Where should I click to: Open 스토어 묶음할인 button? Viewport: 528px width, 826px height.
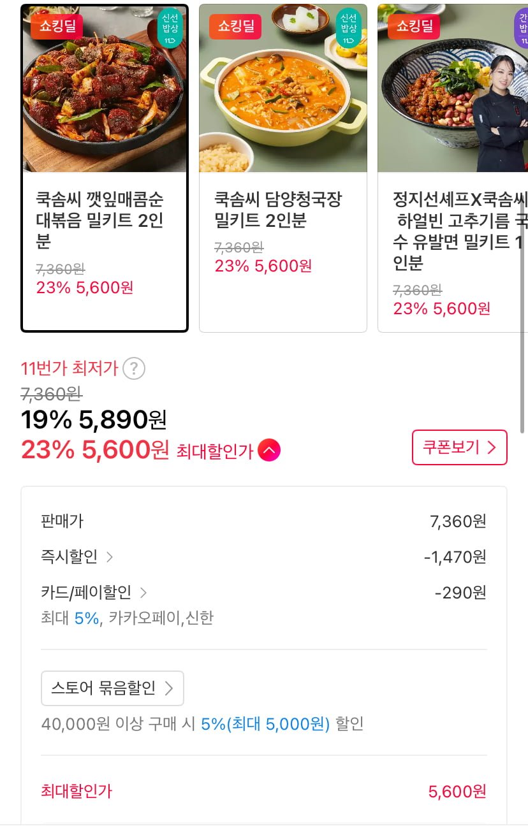112,688
